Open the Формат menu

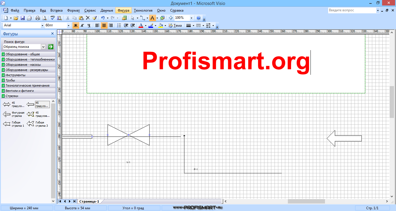pos(73,10)
